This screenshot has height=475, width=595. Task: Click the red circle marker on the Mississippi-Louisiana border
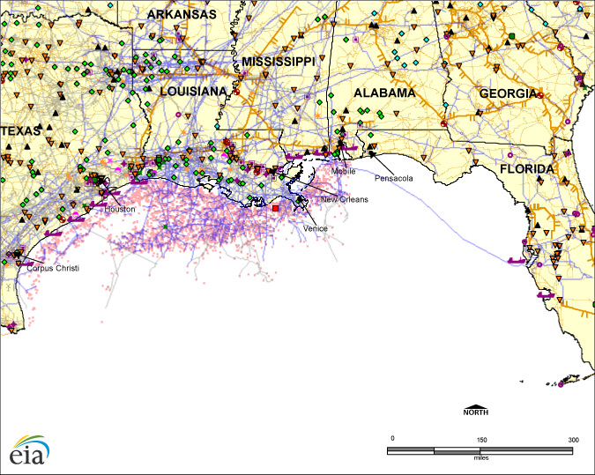point(236,92)
